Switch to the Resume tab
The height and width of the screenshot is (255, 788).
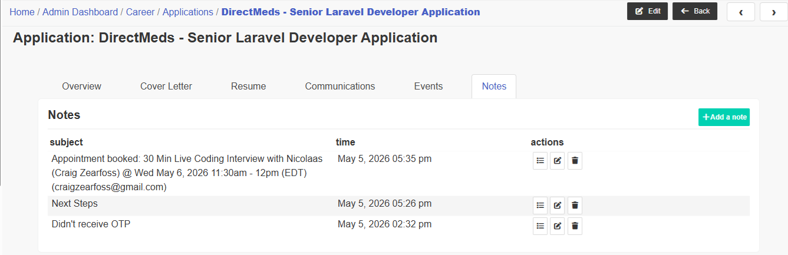coord(249,86)
